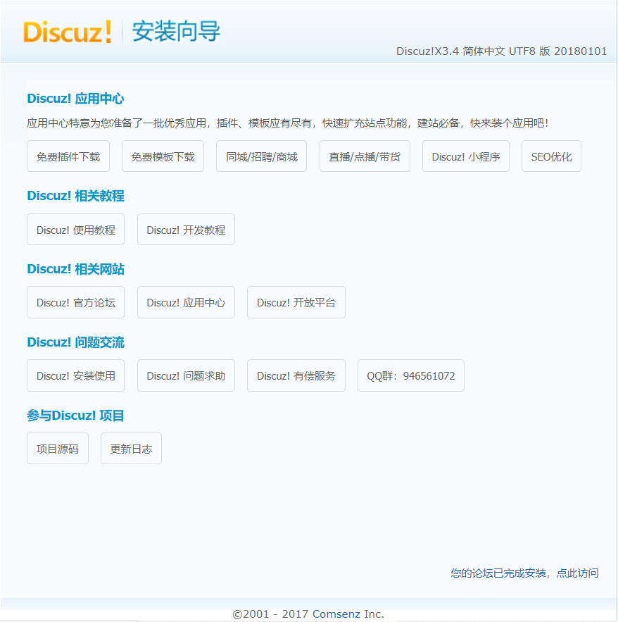
Task: Open Discuz! 安装使用 help
Action: [76, 375]
